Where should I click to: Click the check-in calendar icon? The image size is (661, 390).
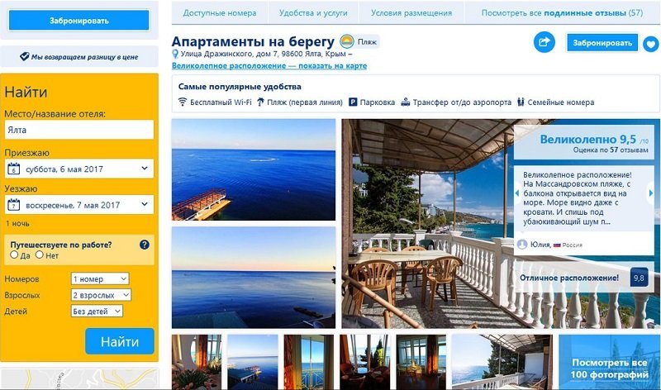[x=13, y=169]
